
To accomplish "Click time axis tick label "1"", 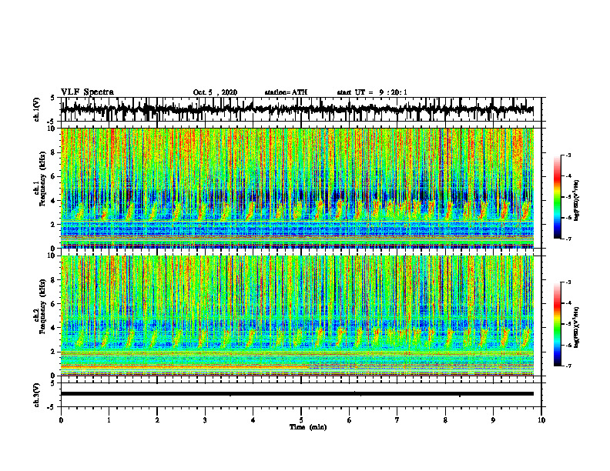I will [109, 420].
